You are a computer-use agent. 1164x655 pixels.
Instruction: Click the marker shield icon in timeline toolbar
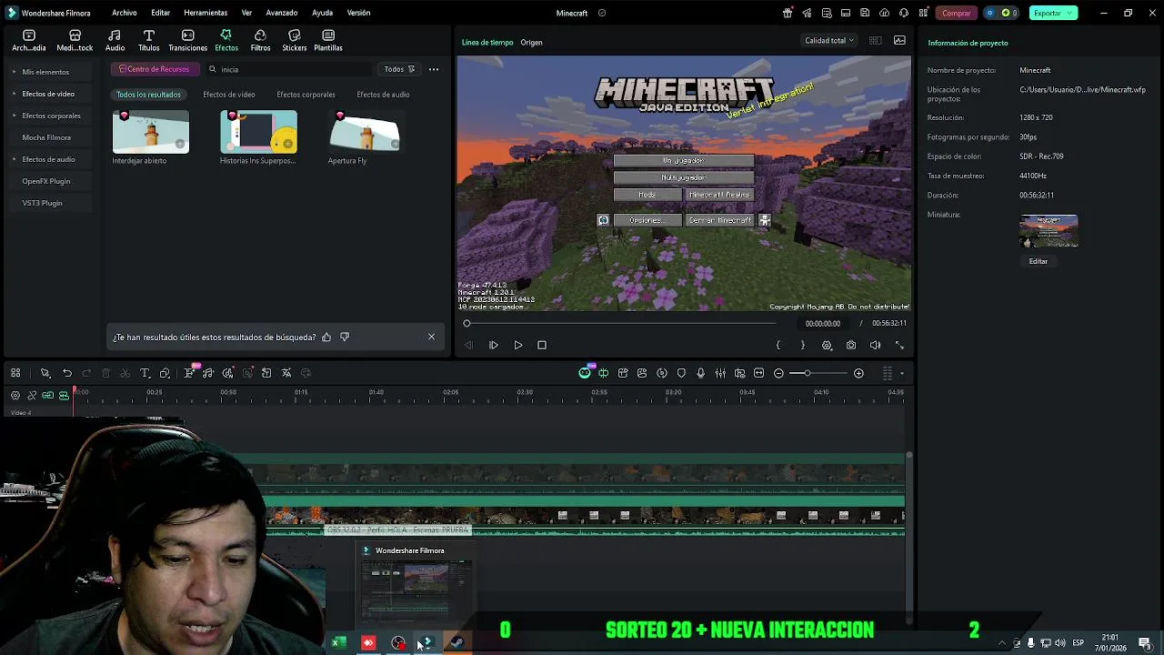(x=681, y=373)
